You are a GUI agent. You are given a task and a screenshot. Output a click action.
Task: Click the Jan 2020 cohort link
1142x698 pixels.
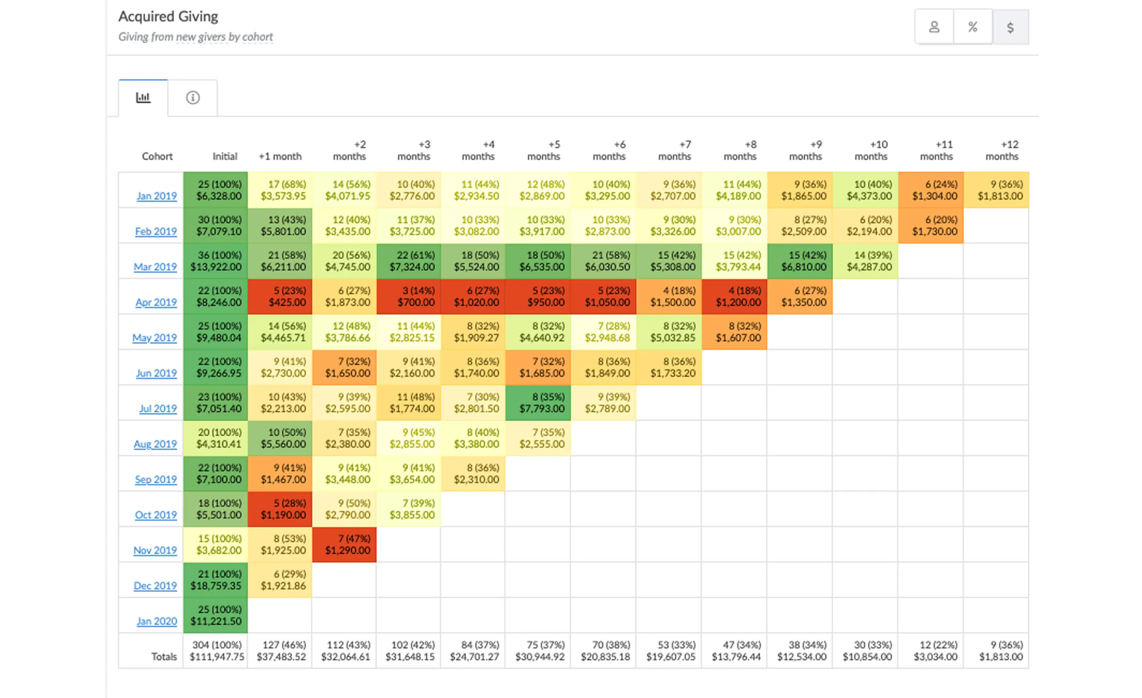[157, 621]
